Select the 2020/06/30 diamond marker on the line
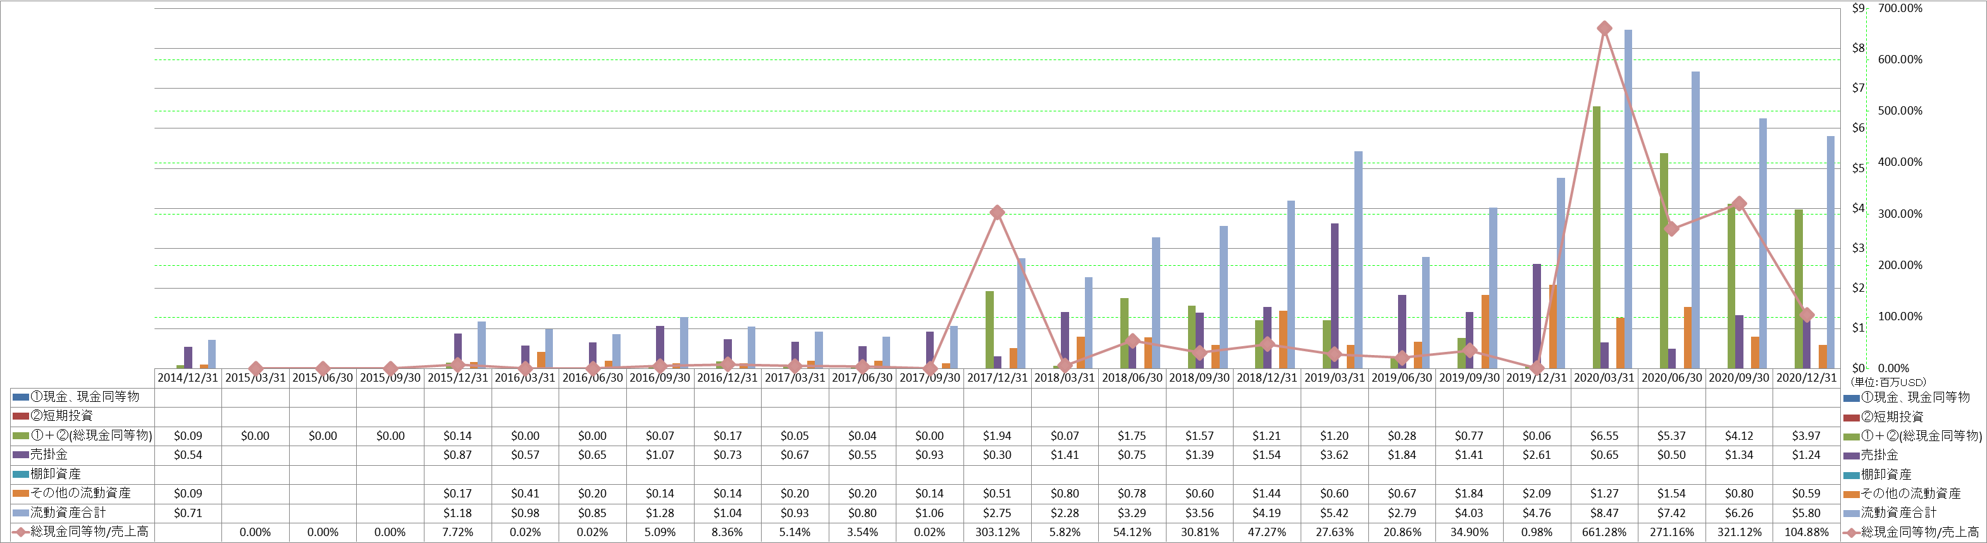Image resolution: width=1987 pixels, height=543 pixels. [x=1671, y=229]
